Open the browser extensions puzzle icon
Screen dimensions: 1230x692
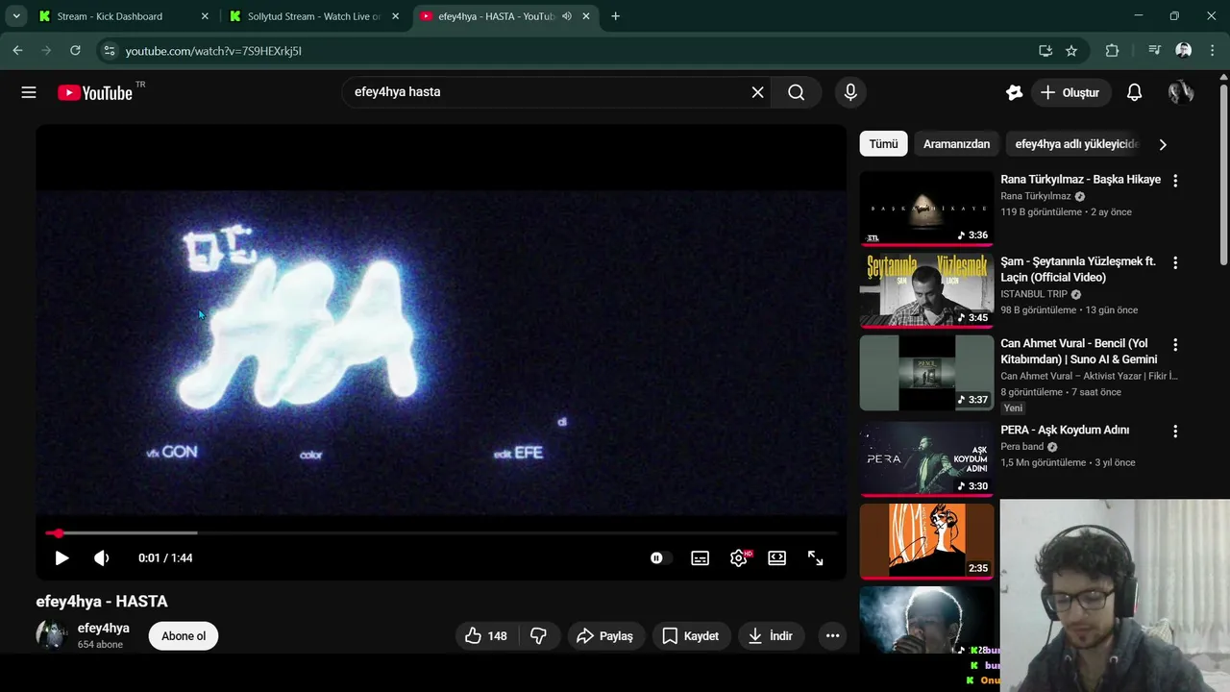[x=1112, y=51]
